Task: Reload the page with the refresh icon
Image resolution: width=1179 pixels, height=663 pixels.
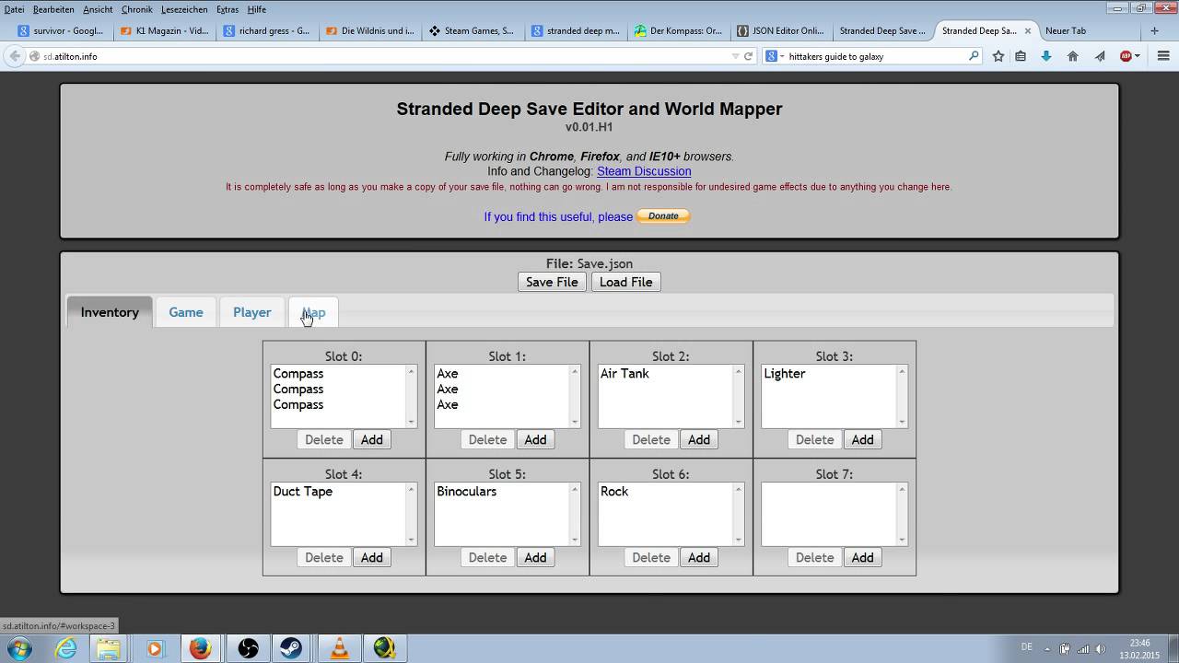Action: point(748,56)
